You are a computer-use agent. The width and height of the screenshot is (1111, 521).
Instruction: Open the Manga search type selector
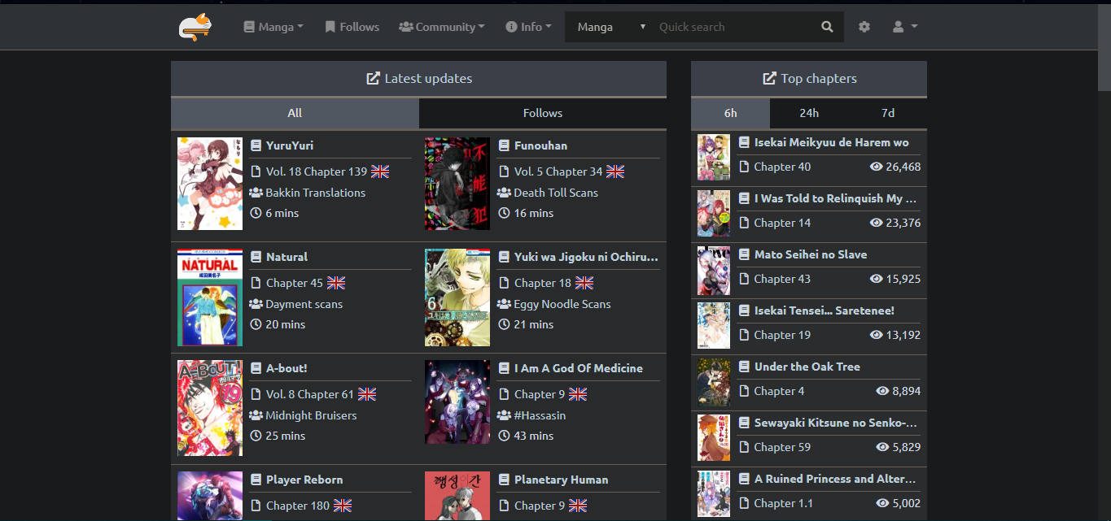611,27
